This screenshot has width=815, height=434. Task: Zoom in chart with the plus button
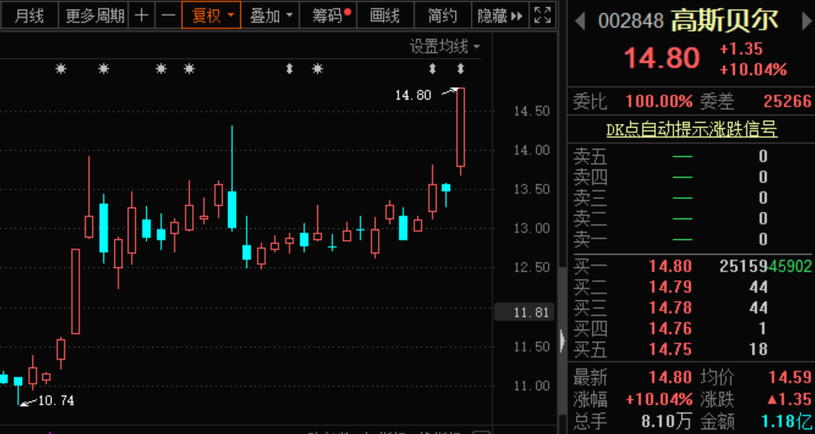click(x=141, y=15)
